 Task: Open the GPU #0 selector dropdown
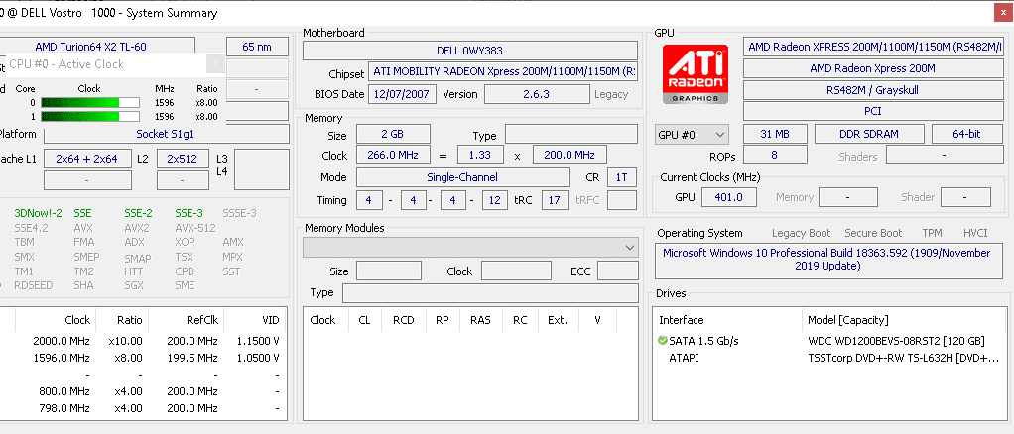692,135
